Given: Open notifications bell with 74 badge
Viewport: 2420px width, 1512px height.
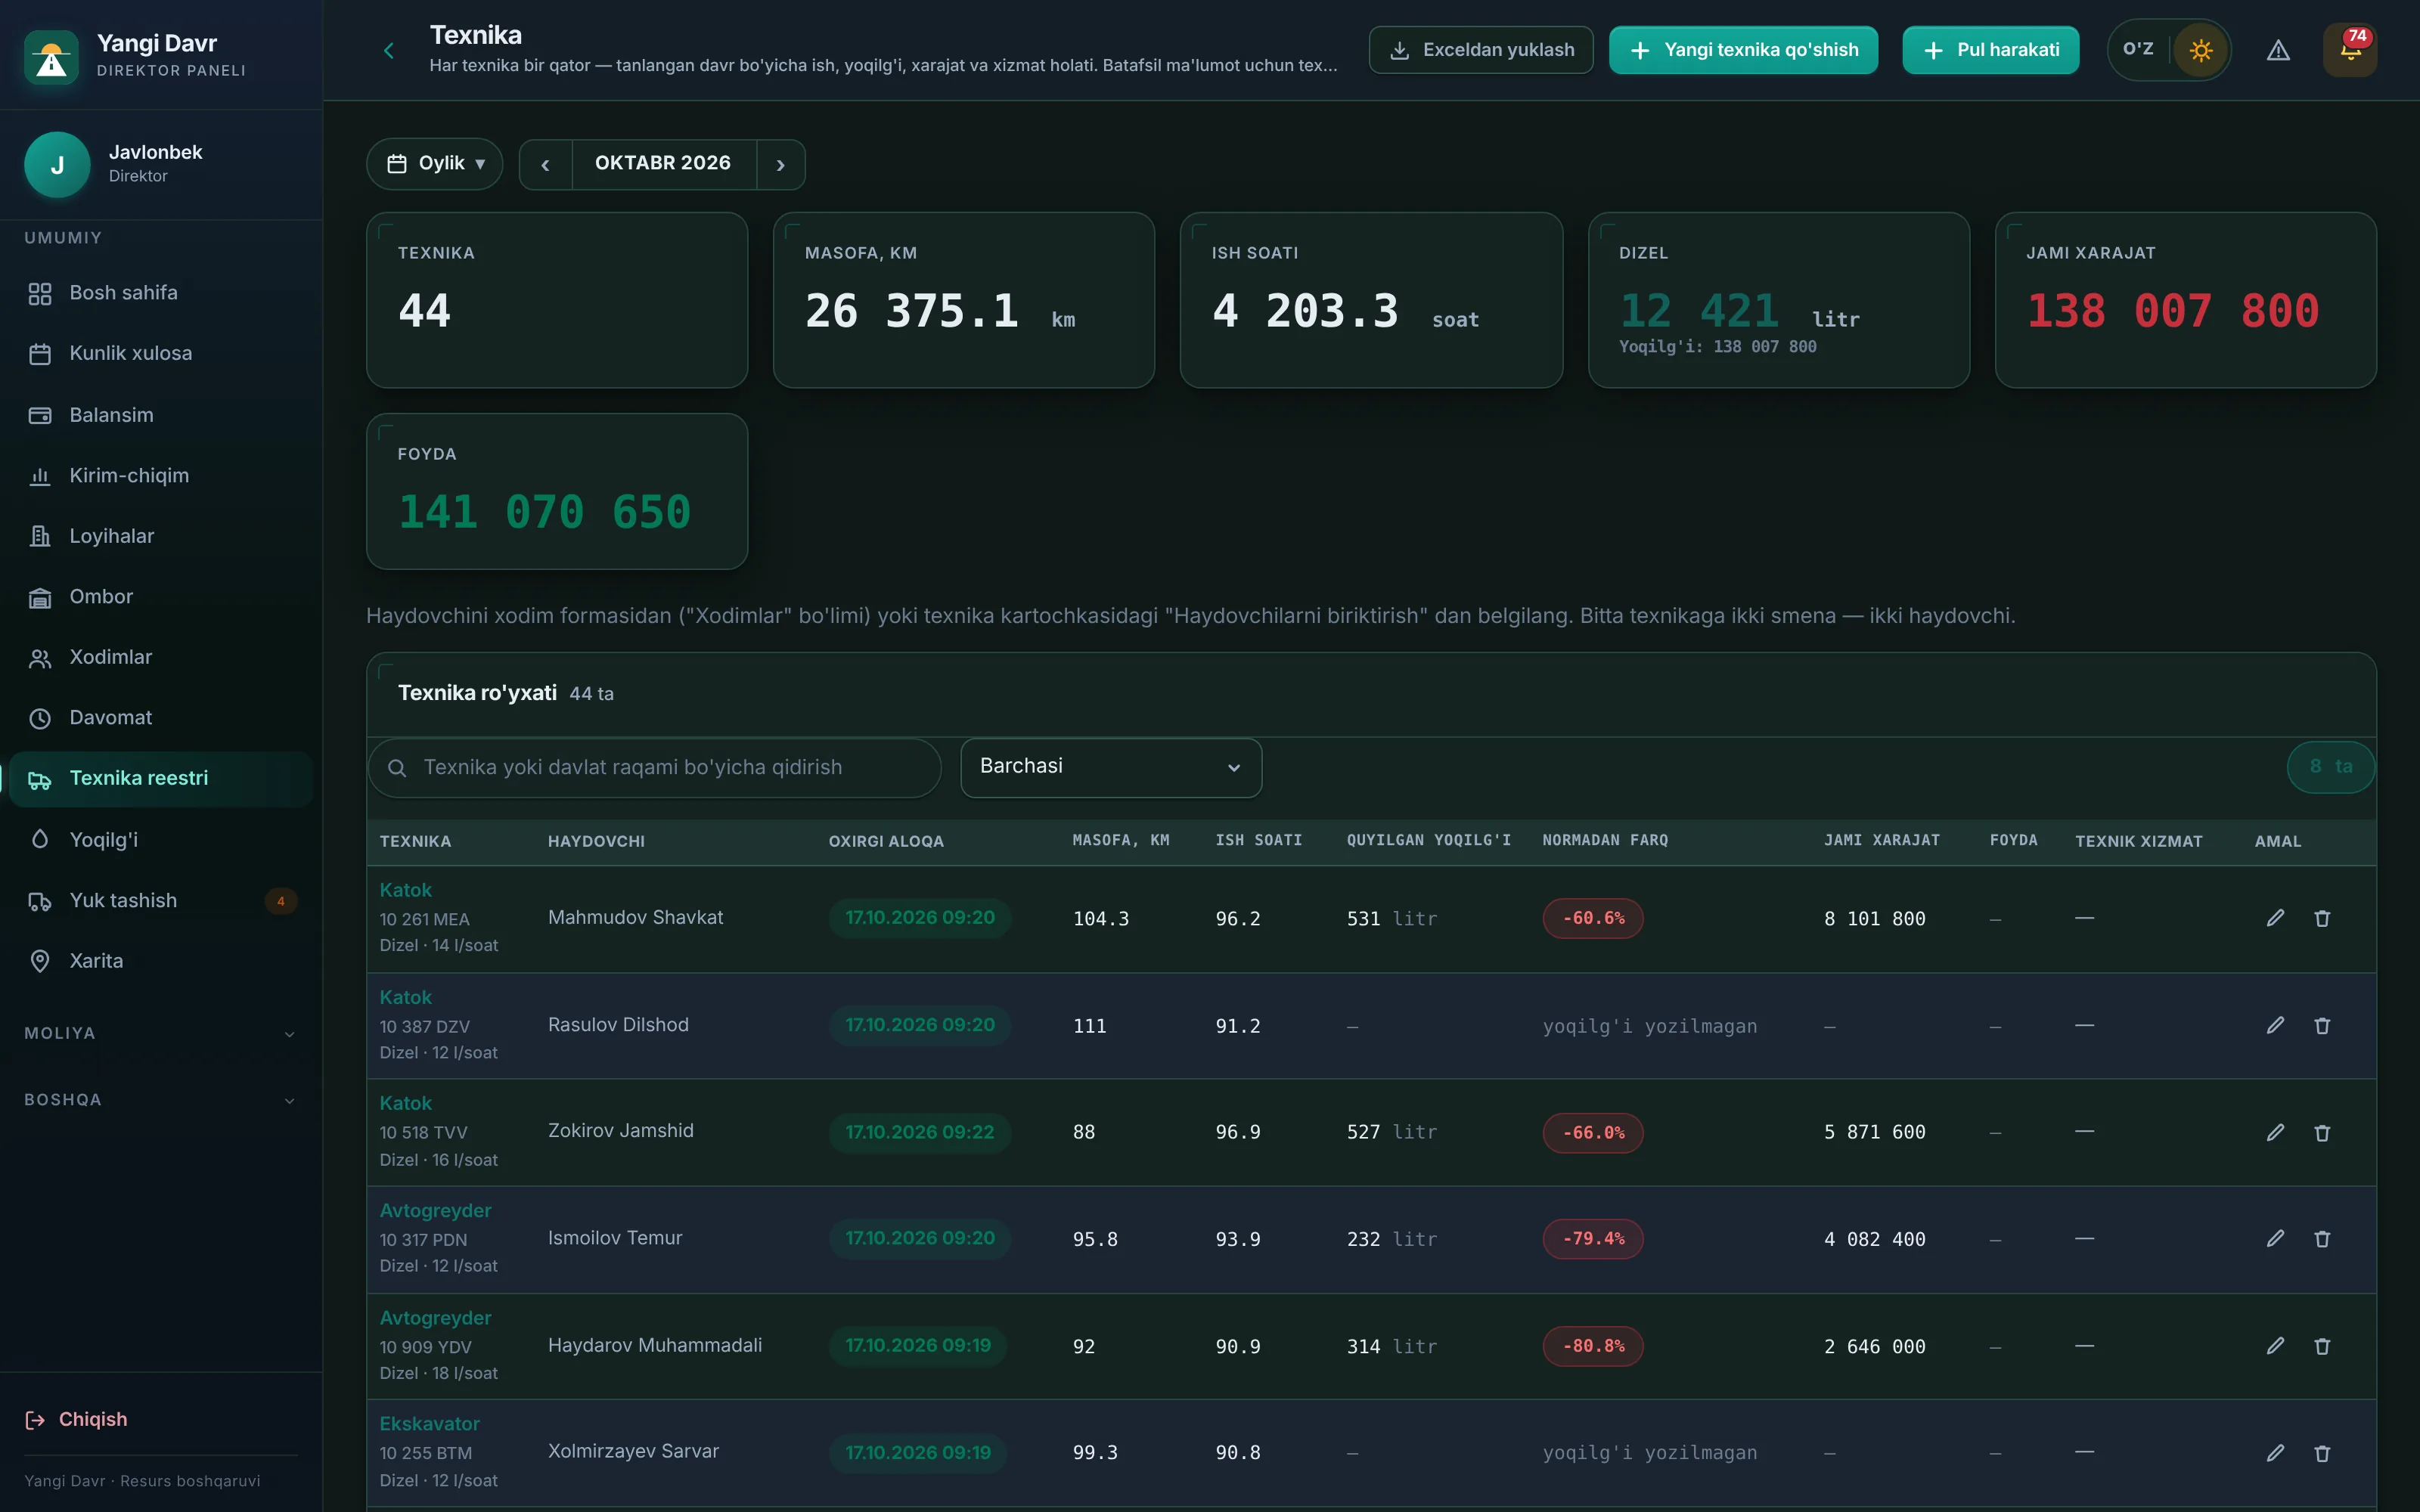Looking at the screenshot, I should [x=2350, y=50].
